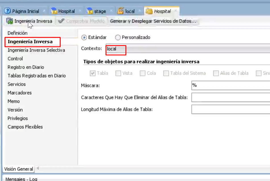Viewport: 270px width, 181px height.
Task: Open the Contexto dropdown showing local
Action: click(x=188, y=49)
